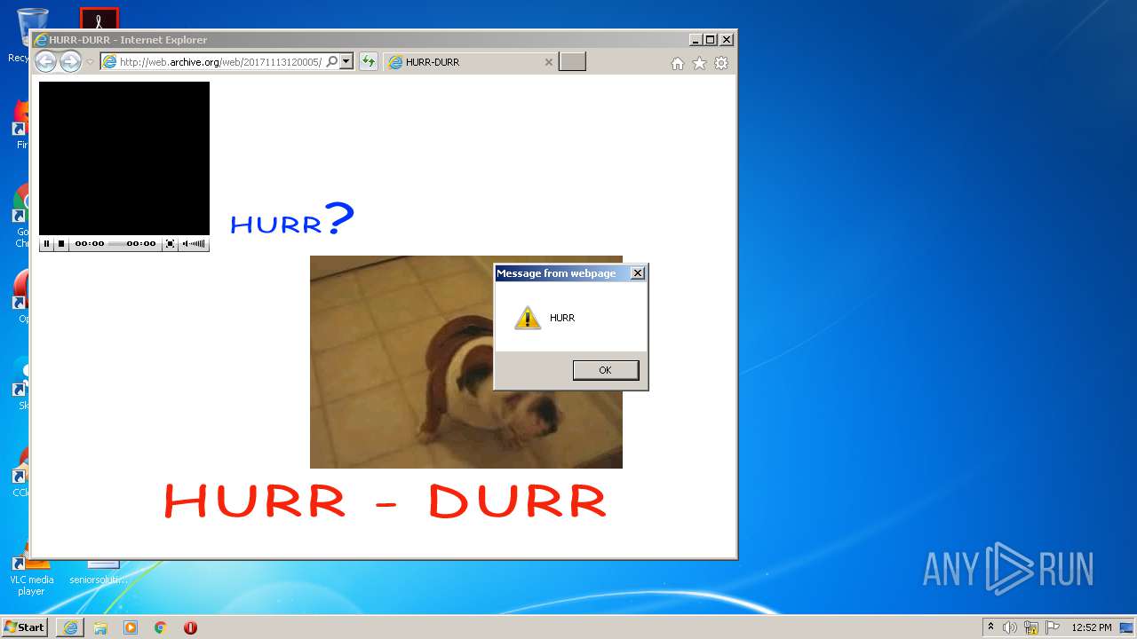The width and height of the screenshot is (1137, 639).
Task: Click the bulldog photo
Action: coord(466,362)
